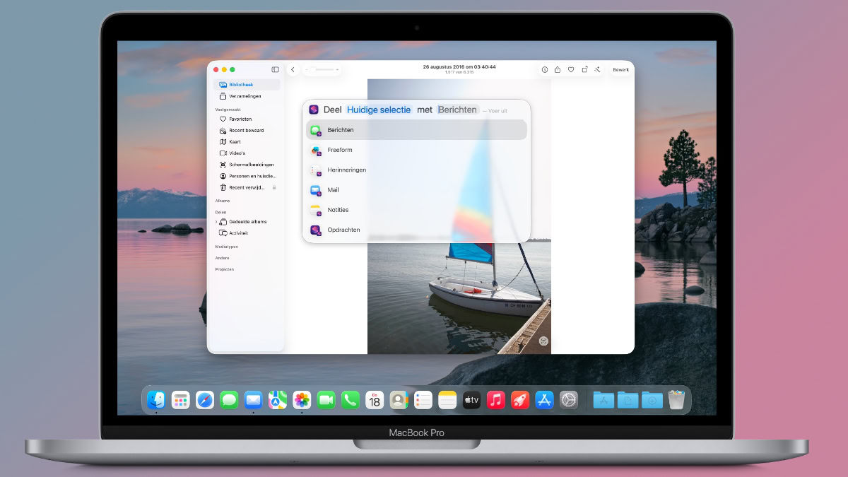Screen dimensions: 848x477
Task: Open Favorieten in the sidebar
Action: pos(240,119)
